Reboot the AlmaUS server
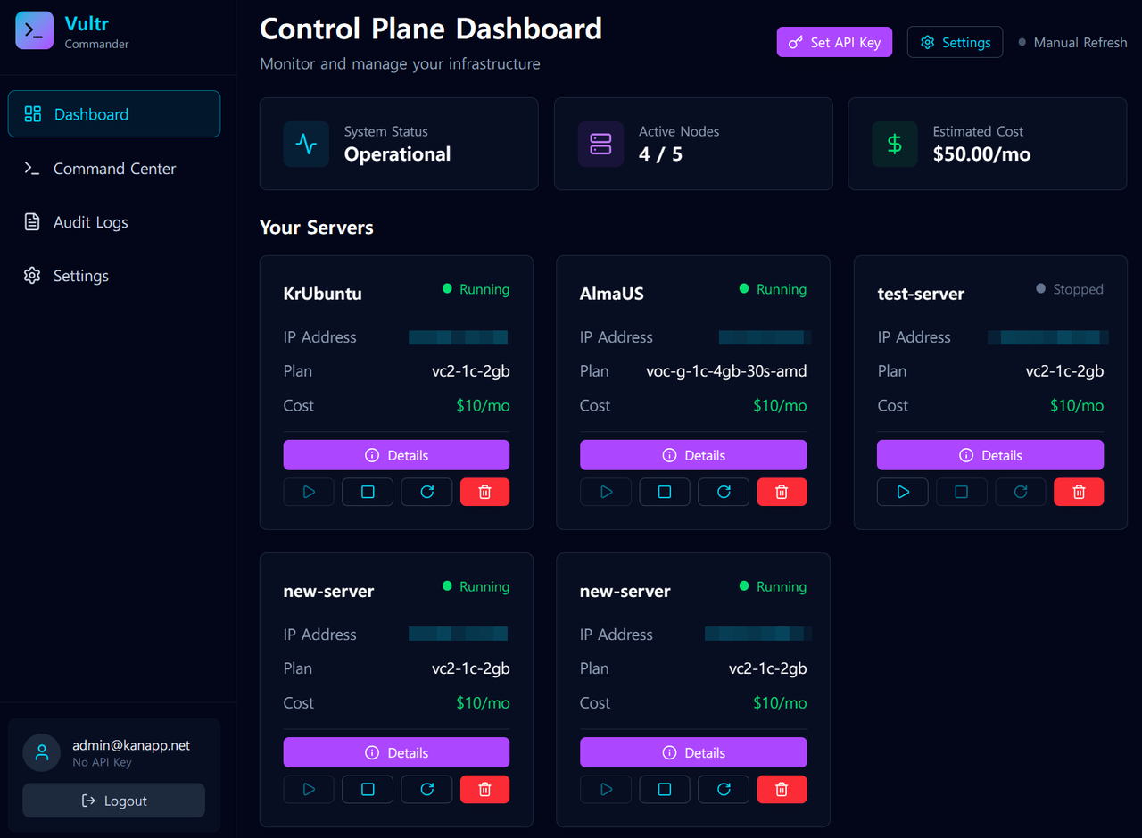 724,492
